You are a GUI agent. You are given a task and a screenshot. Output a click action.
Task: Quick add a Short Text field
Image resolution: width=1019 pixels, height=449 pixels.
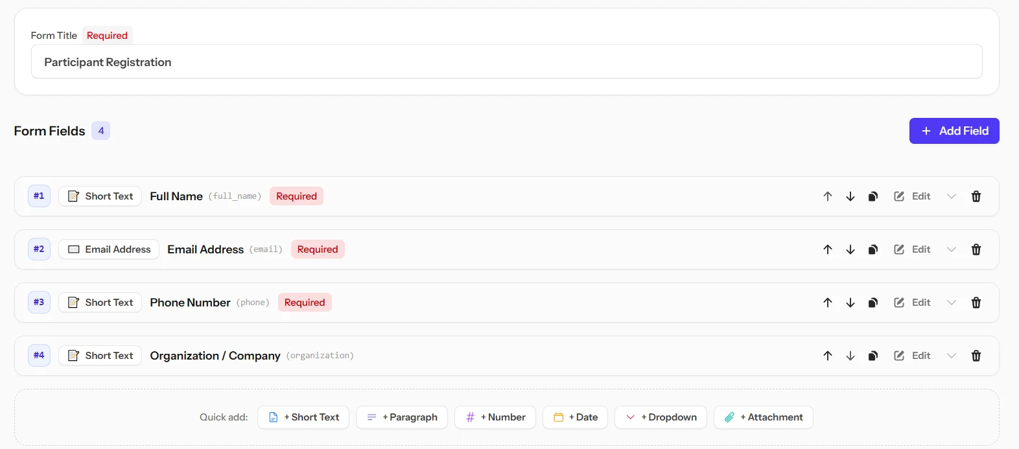pos(303,417)
